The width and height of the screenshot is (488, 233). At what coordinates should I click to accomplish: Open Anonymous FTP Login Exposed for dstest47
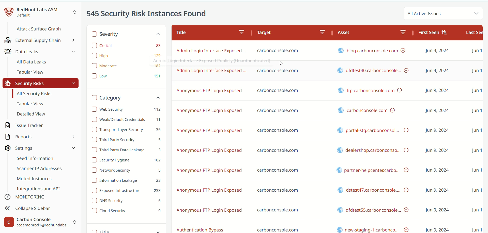209,190
